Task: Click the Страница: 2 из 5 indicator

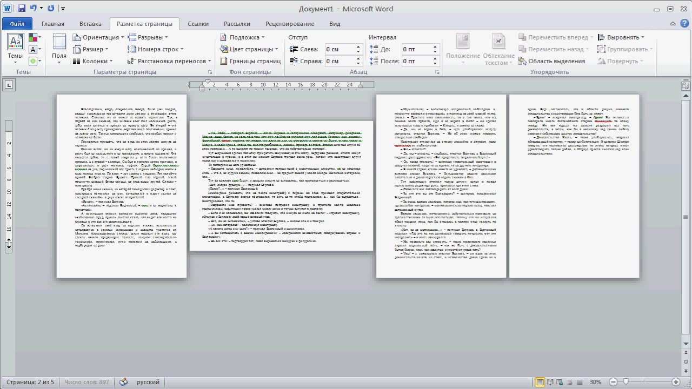Action: pyautogui.click(x=30, y=383)
